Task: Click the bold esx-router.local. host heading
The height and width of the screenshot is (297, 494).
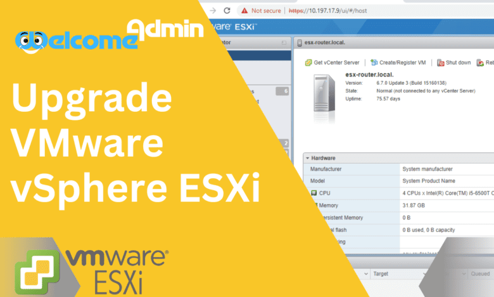Action: pyautogui.click(x=369, y=75)
